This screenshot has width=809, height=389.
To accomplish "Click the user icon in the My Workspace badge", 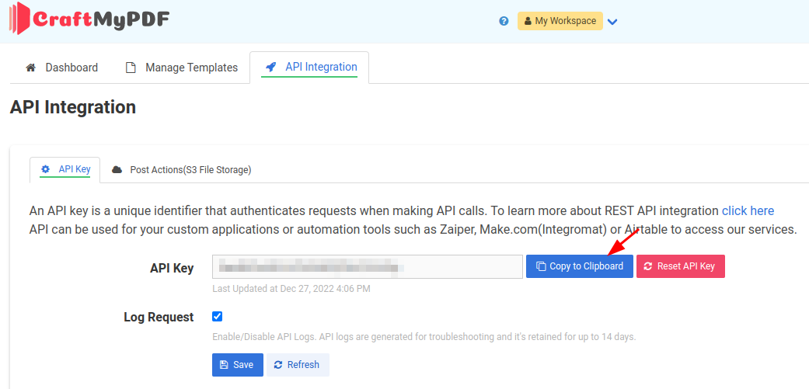I will [528, 21].
